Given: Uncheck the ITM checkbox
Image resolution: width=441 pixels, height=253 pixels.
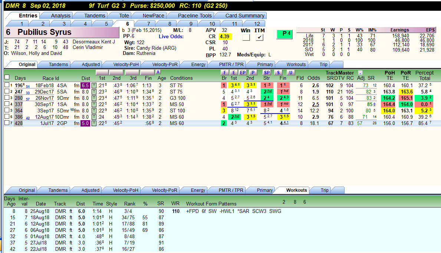Looking at the screenshot, I should 260,37.
